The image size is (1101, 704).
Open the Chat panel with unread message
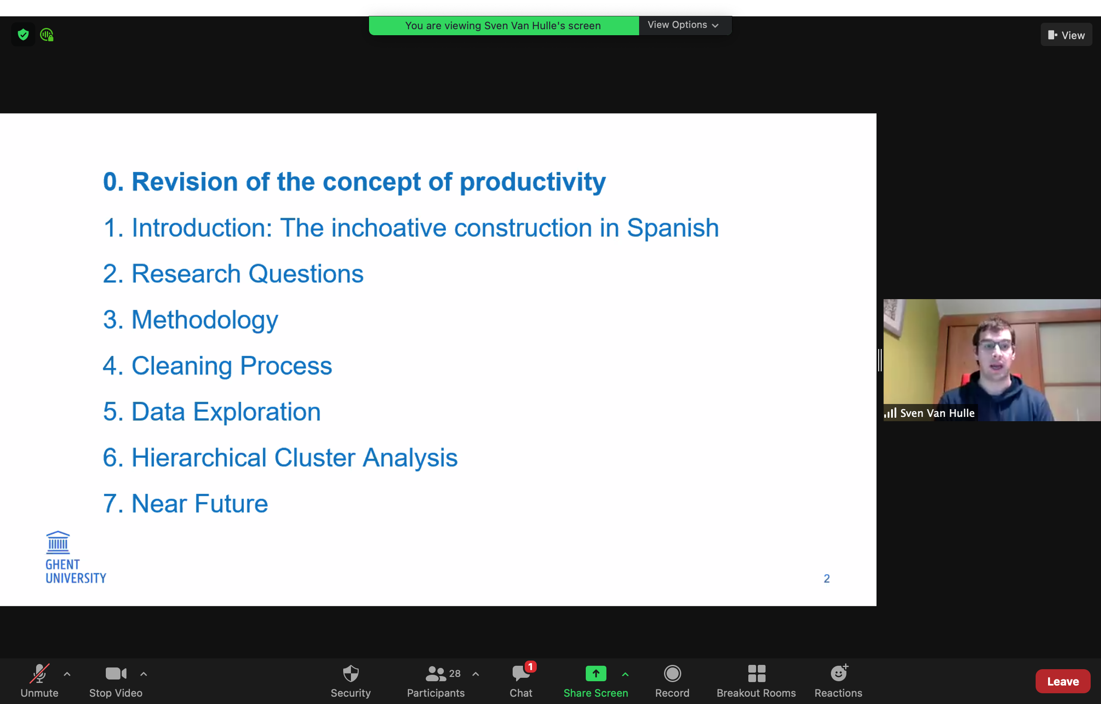coord(521,681)
